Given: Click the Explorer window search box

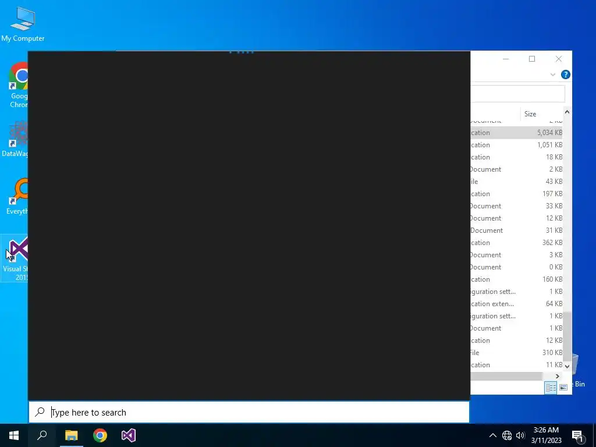Looking at the screenshot, I should pyautogui.click(x=517, y=94).
